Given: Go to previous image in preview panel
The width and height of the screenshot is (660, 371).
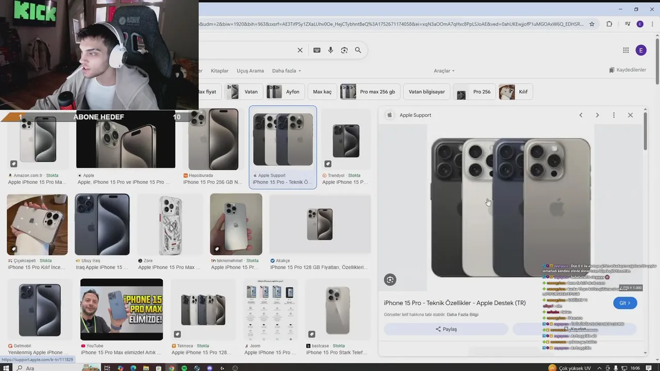Looking at the screenshot, I should tap(581, 115).
